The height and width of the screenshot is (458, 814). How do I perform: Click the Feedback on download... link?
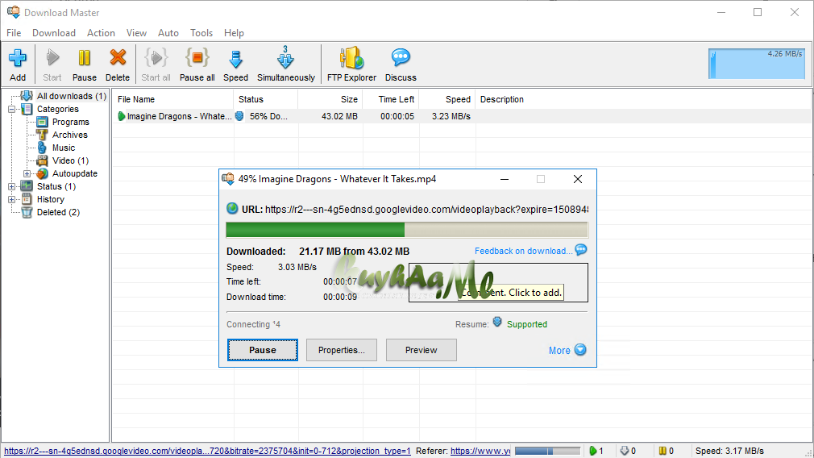[523, 252]
